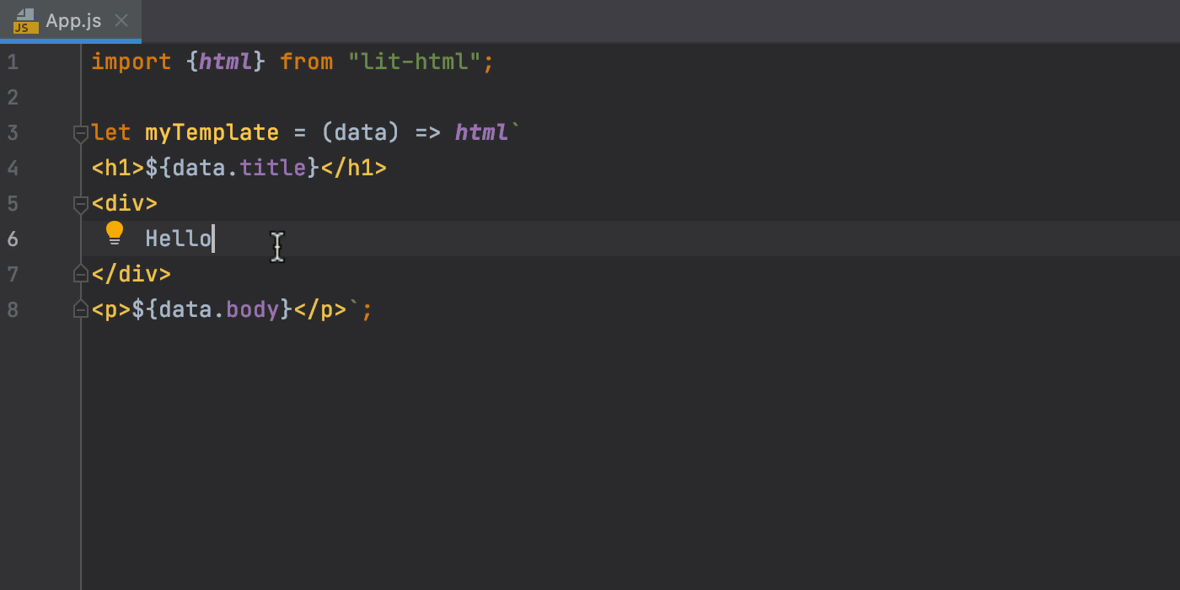The image size is (1180, 590).
Task: Close the App.js tab
Action: tap(121, 20)
